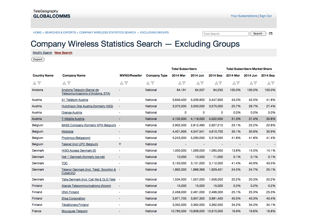Open A1 Telekom Austria link
The height and width of the screenshot is (215, 314).
point(75,100)
